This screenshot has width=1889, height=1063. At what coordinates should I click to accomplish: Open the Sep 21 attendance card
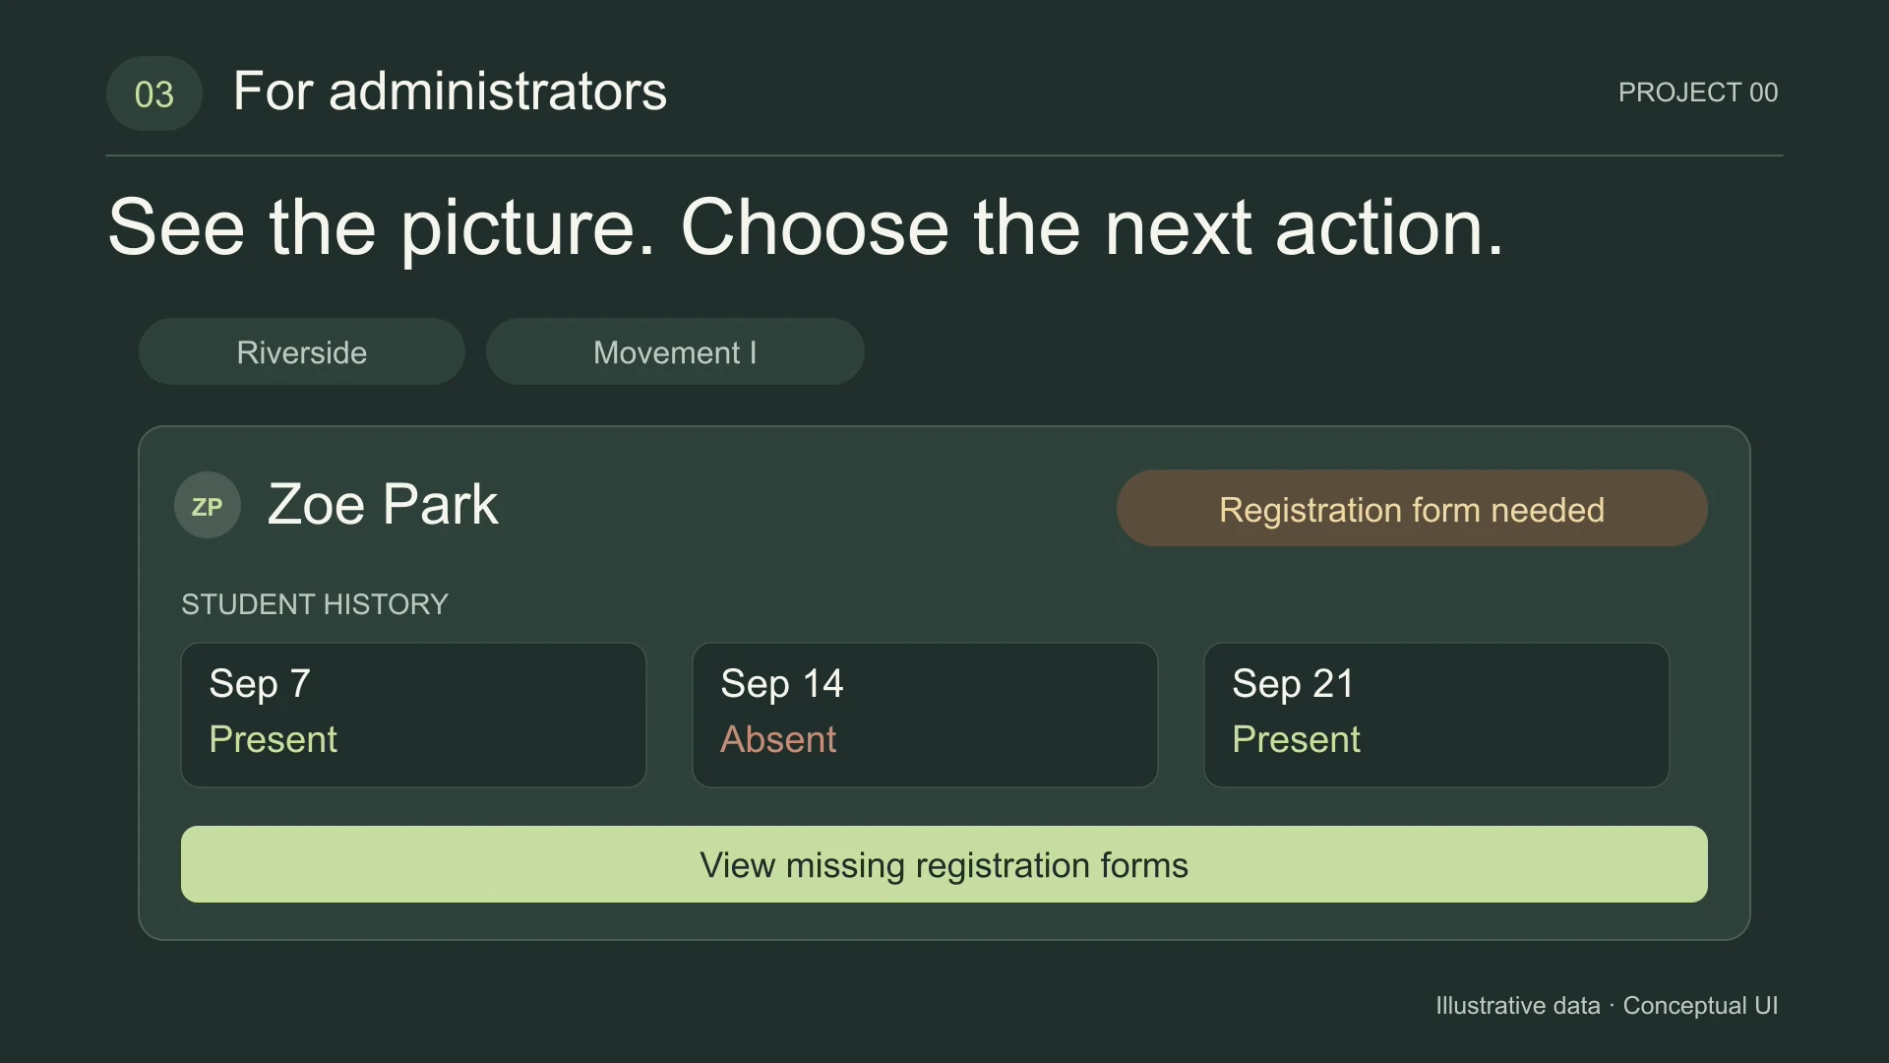1436,715
